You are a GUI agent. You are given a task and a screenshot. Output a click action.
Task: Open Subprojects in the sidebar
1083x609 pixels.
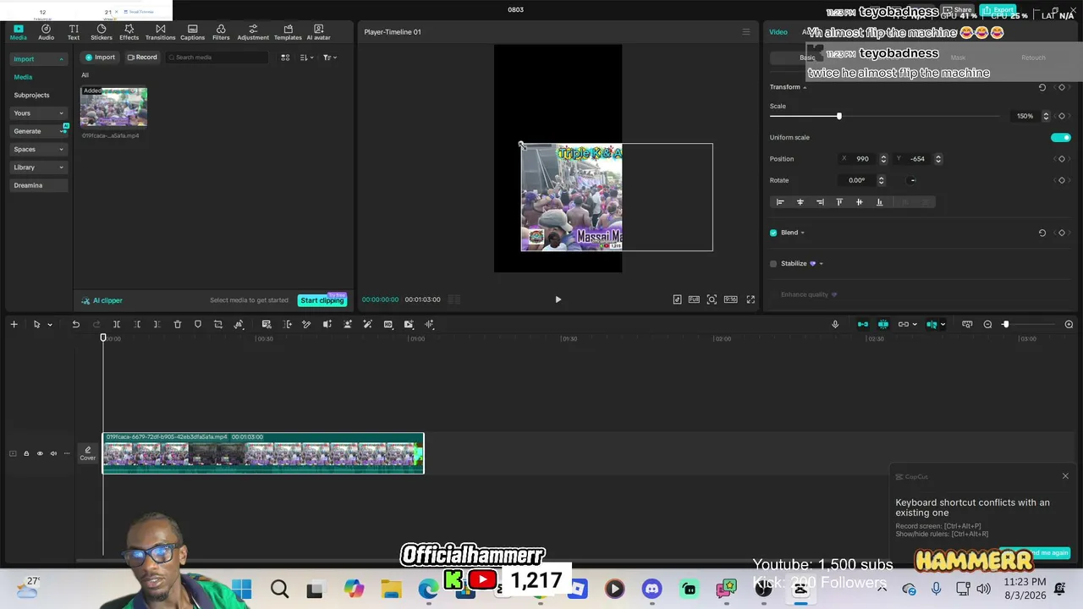coord(31,96)
